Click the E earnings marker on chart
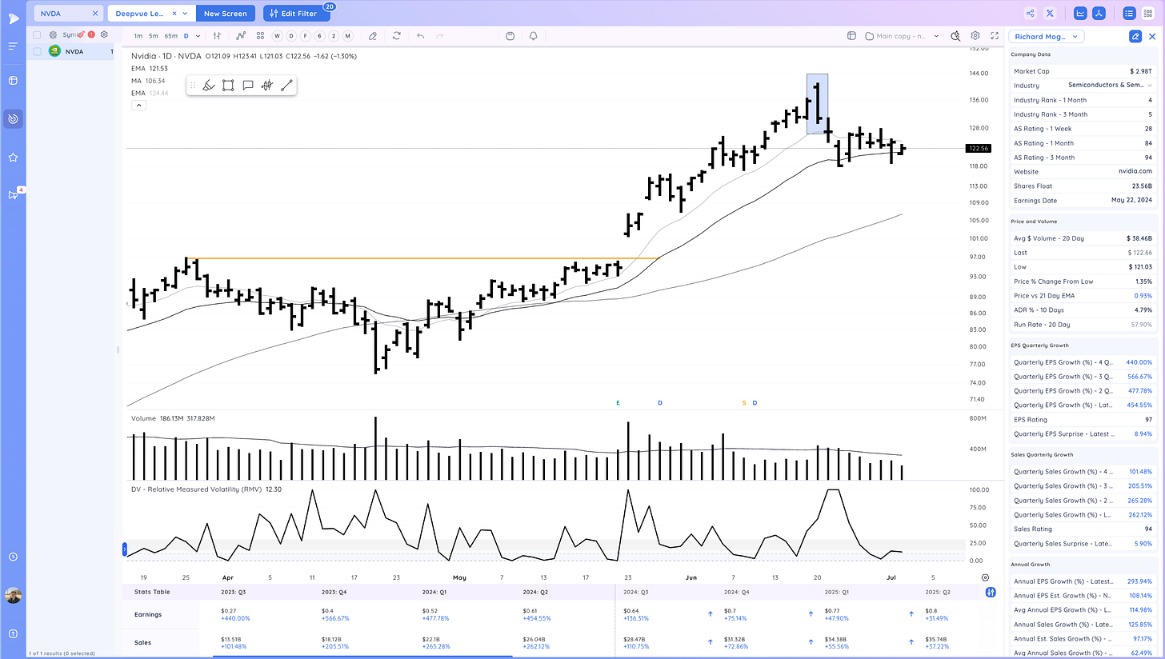 [618, 403]
